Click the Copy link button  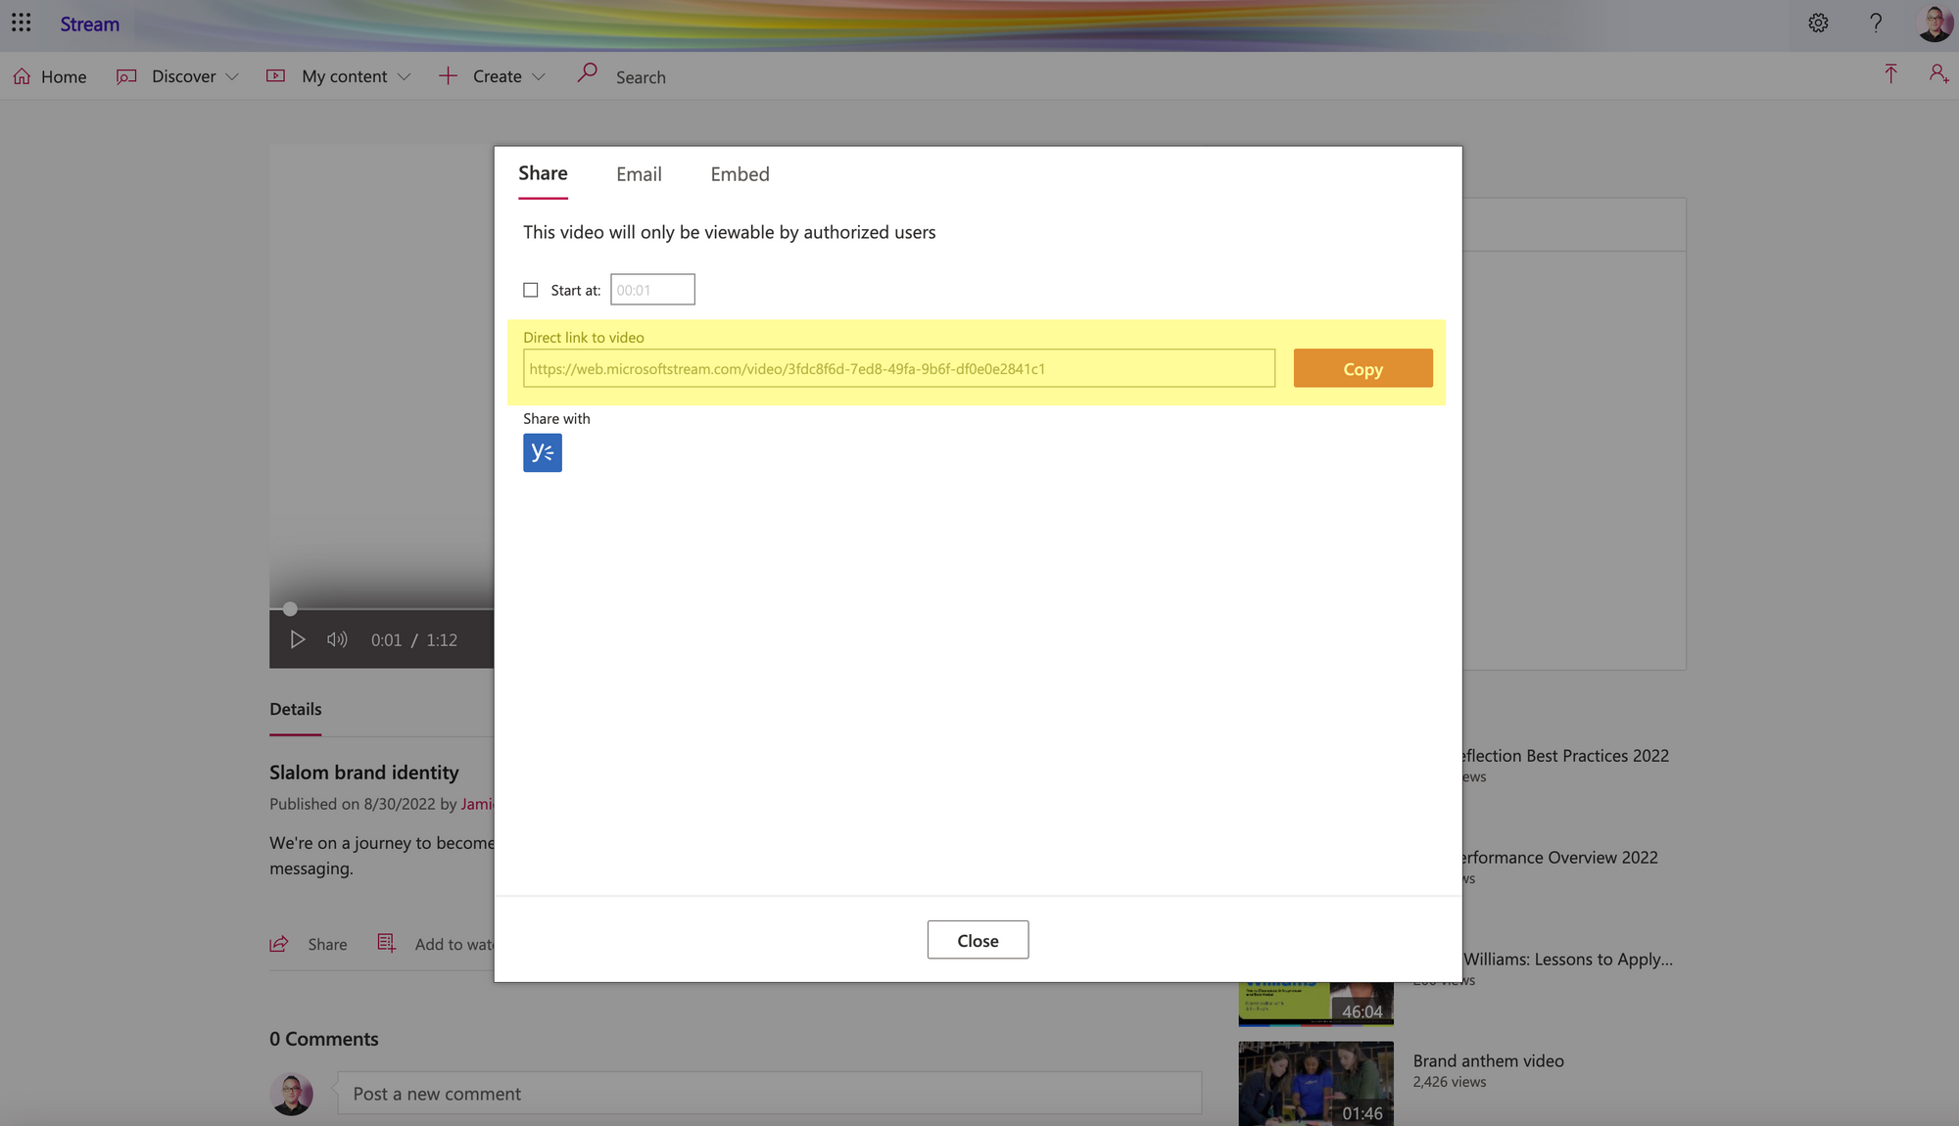tap(1362, 367)
